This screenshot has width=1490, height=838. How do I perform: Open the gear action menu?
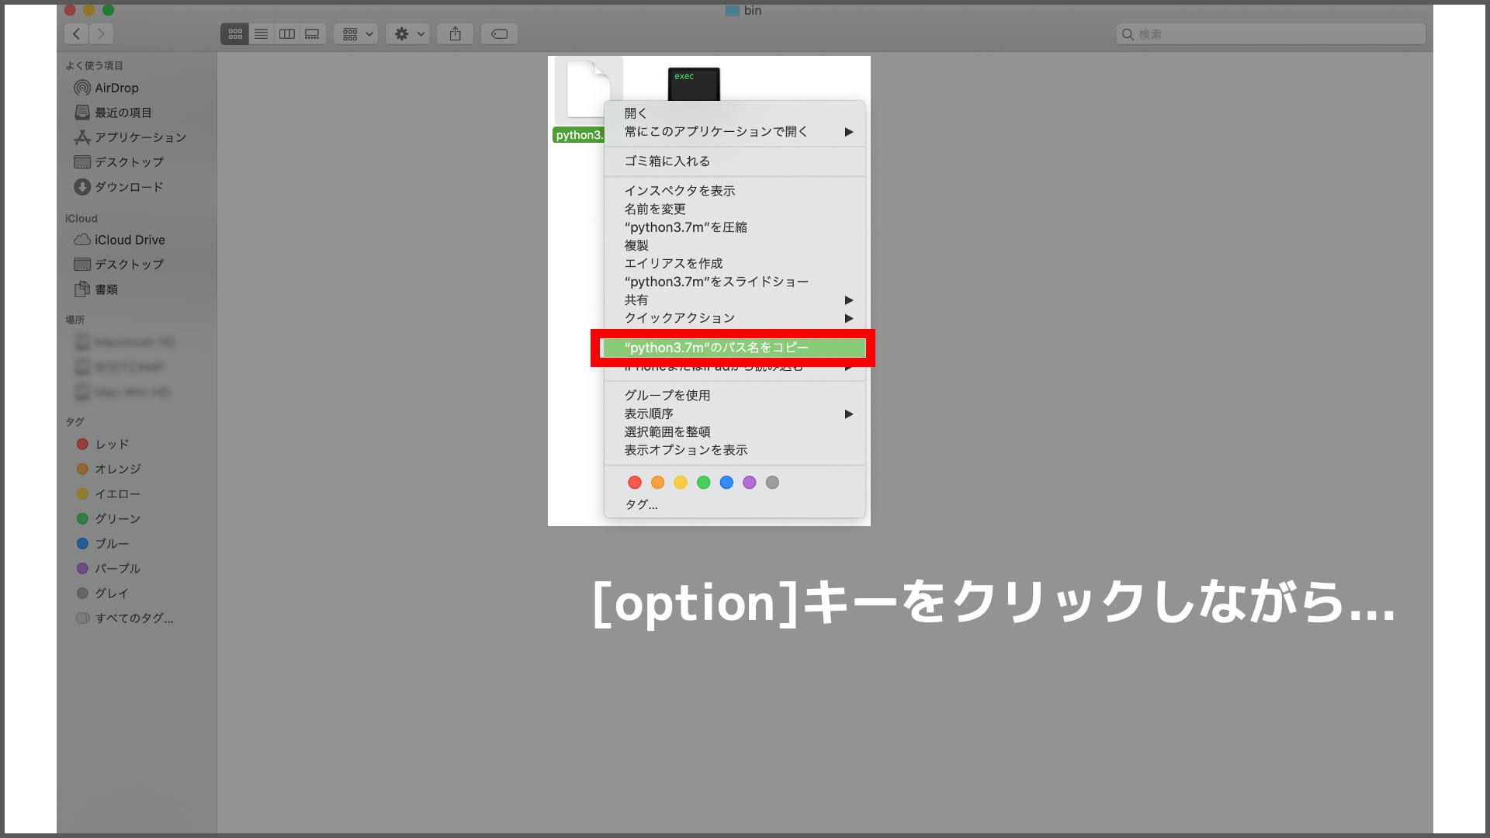[407, 33]
